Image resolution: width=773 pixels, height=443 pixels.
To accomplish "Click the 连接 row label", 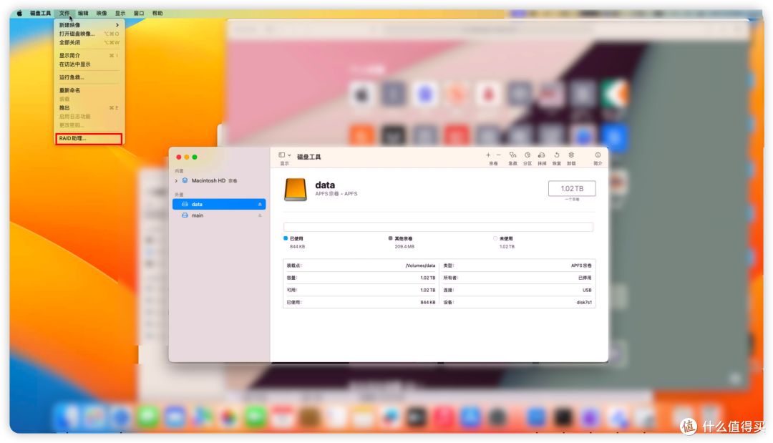I will pyautogui.click(x=448, y=291).
